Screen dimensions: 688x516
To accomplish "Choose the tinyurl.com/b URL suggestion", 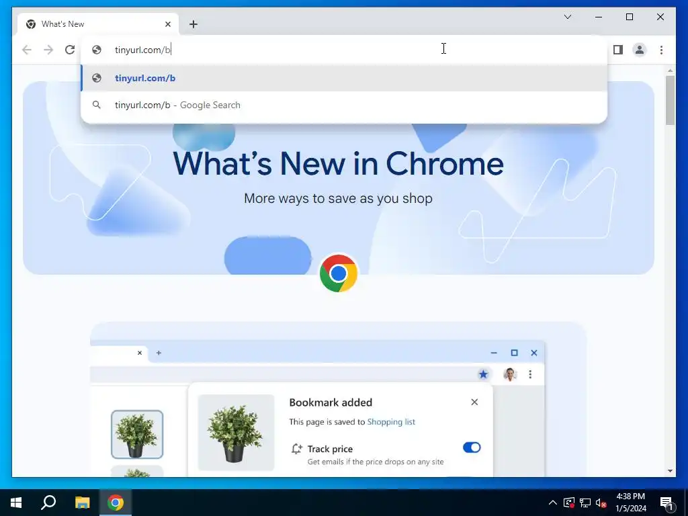I will point(344,78).
